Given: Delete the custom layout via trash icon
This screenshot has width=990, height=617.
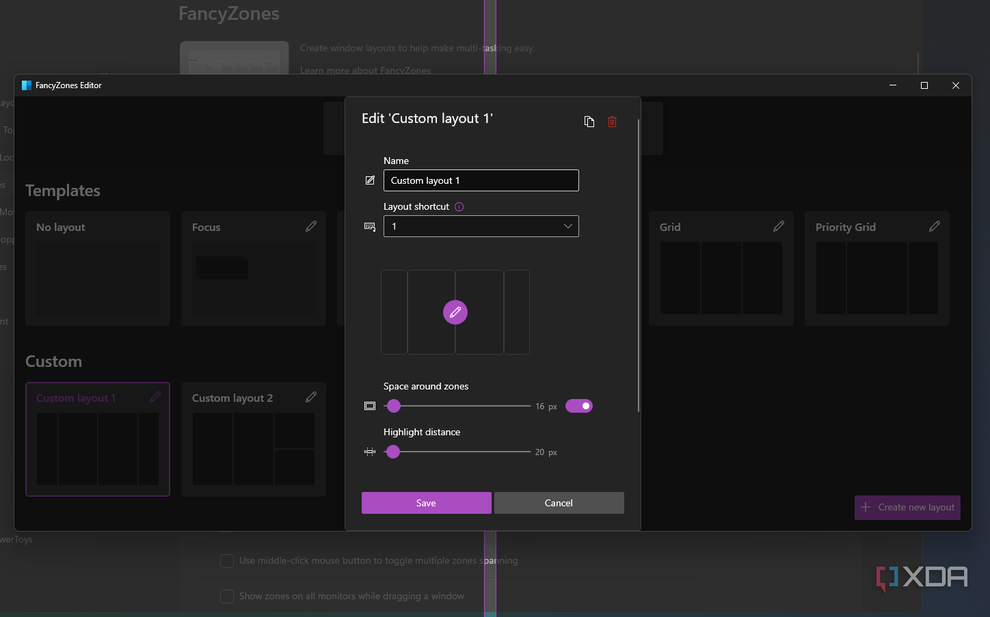Looking at the screenshot, I should tap(613, 122).
